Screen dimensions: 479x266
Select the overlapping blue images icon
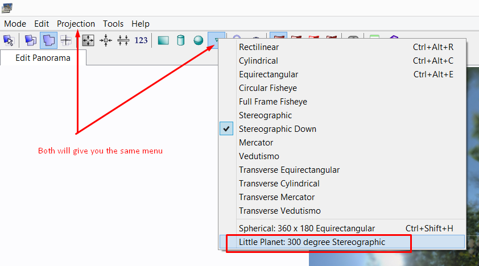coord(30,40)
